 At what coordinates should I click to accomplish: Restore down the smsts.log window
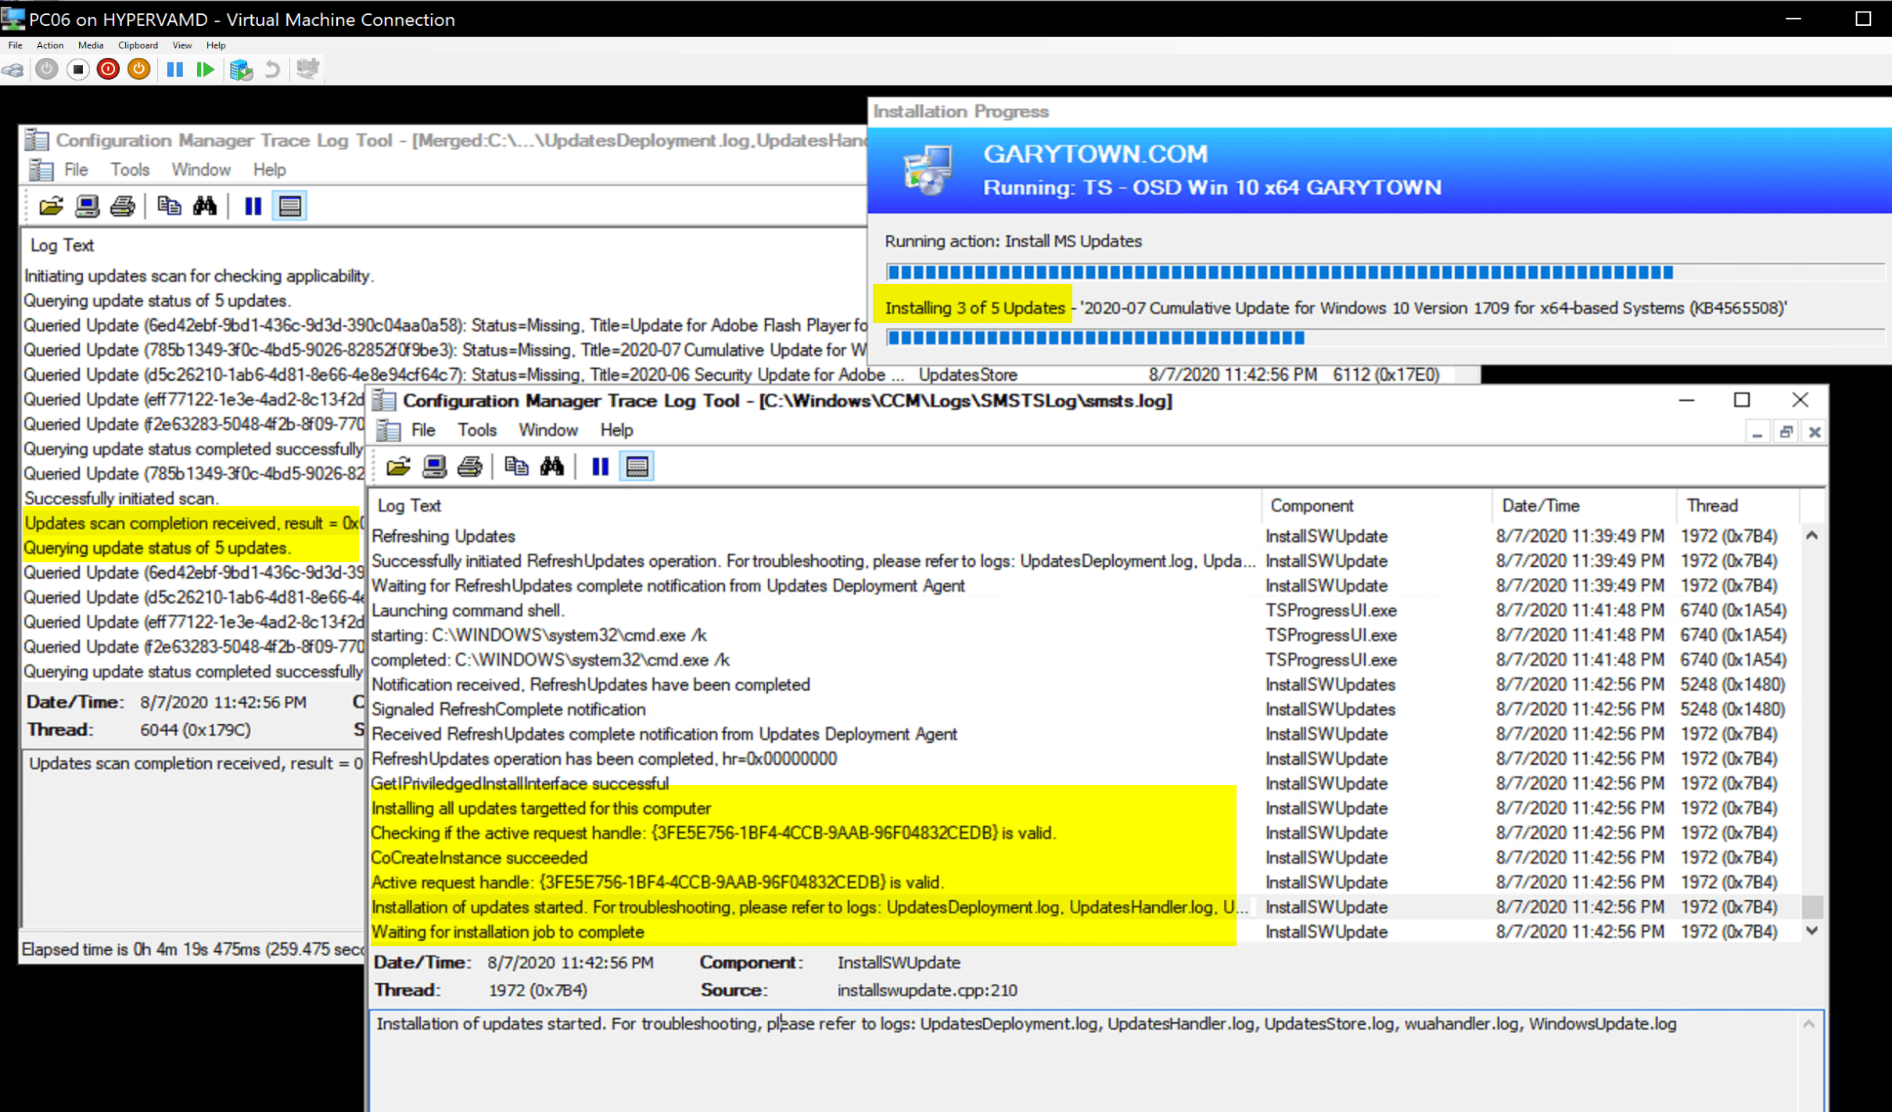tap(1743, 400)
